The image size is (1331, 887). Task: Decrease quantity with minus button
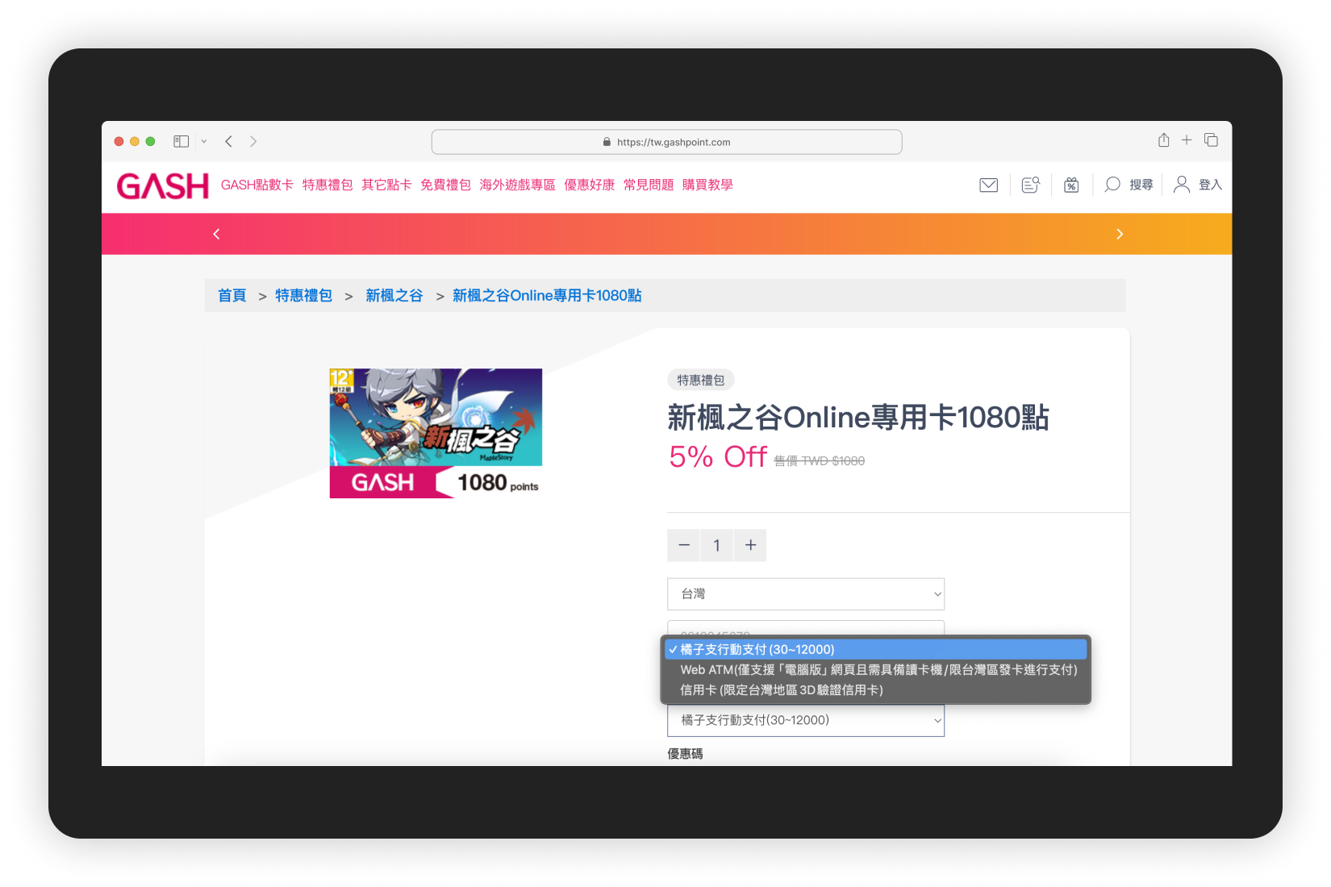[x=684, y=545]
